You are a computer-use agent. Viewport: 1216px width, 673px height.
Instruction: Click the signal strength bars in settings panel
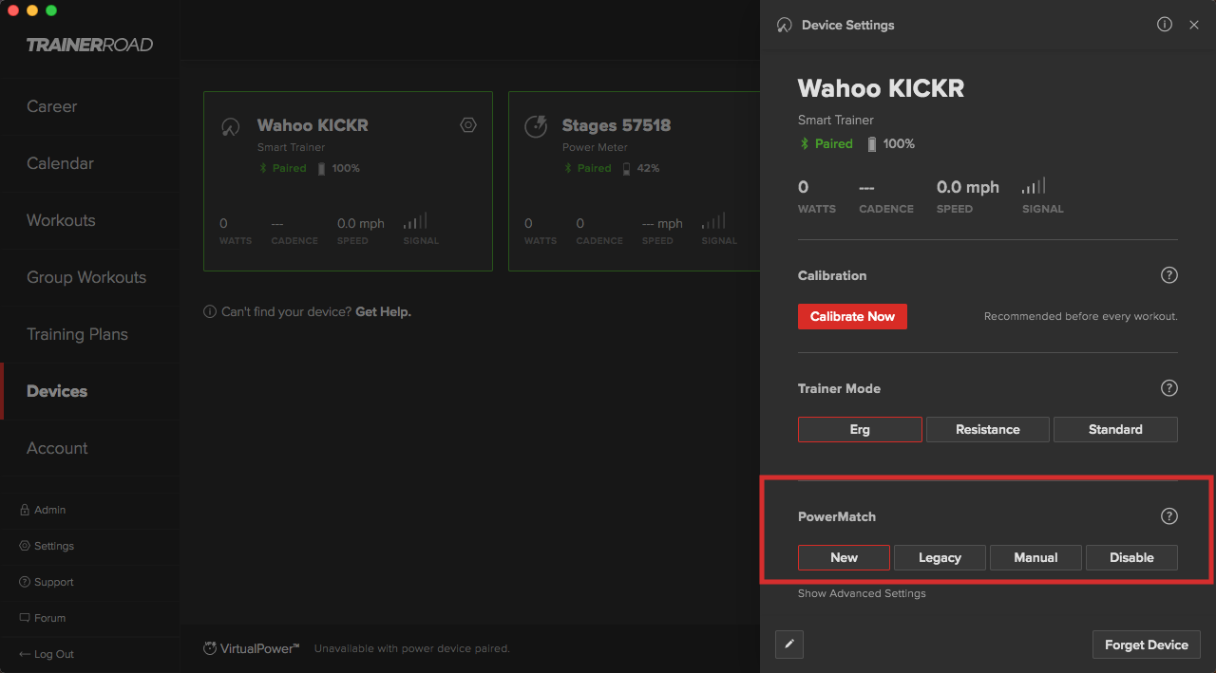[x=1034, y=186]
